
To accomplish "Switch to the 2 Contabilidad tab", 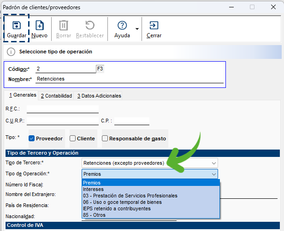I will [x=56, y=96].
